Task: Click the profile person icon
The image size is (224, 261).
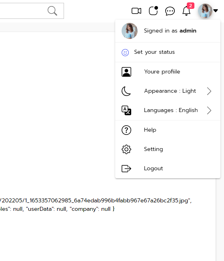Action: click(126, 72)
